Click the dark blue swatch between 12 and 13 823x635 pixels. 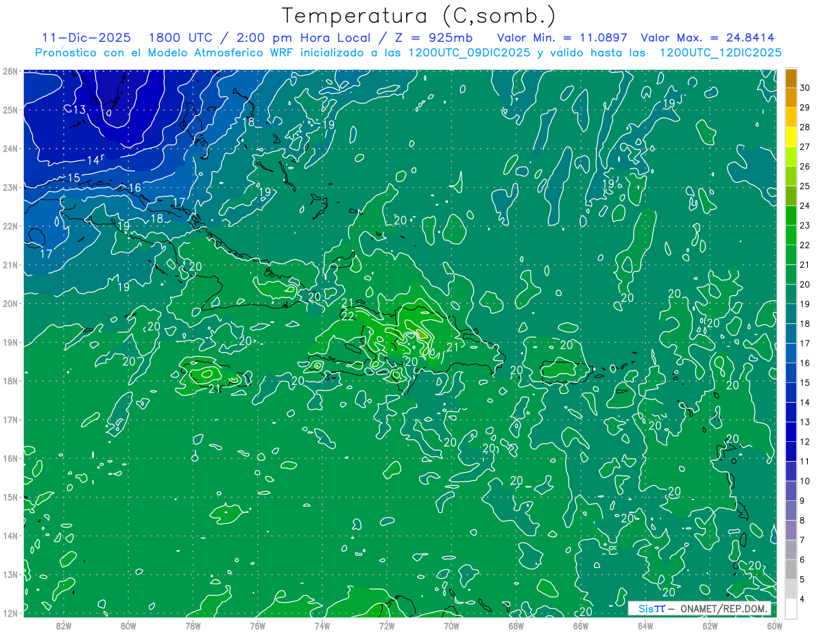791,432
